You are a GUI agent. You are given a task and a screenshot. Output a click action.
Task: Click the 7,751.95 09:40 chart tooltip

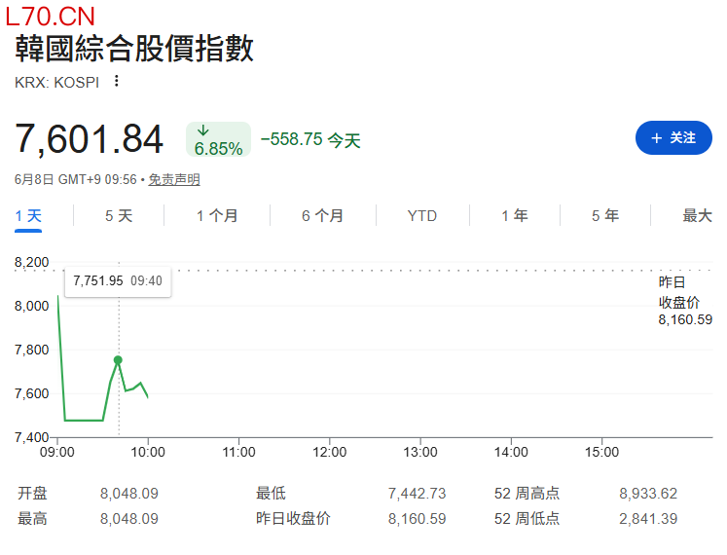[x=118, y=281]
